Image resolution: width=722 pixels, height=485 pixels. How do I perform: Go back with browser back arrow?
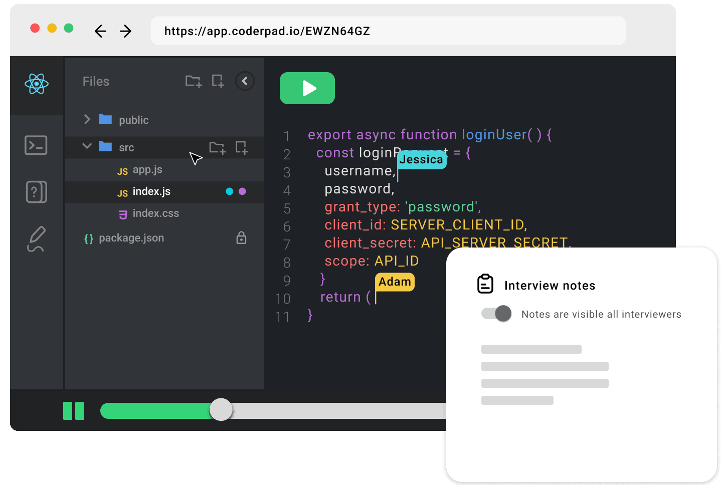(101, 31)
